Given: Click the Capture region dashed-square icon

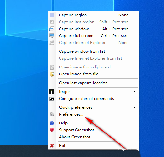Looking at the screenshot, I should (52, 15).
